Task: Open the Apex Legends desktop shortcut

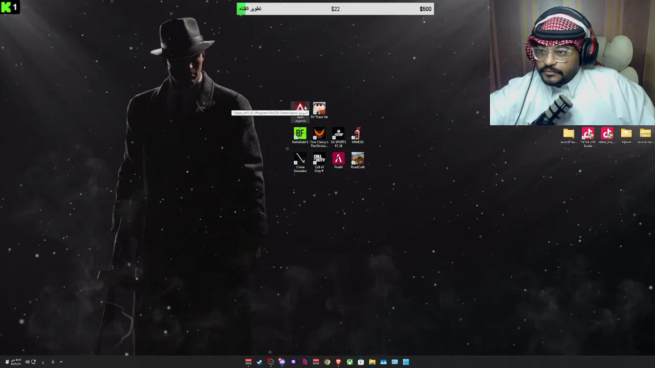Action: tap(300, 112)
